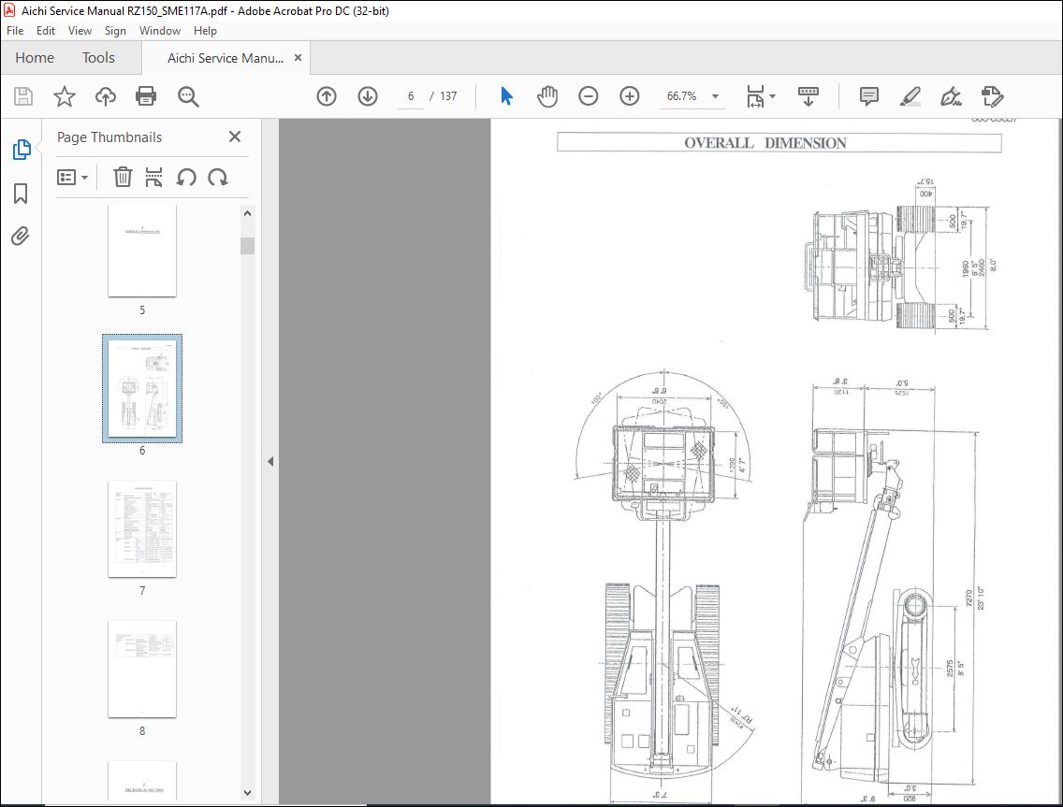Viewport: 1063px width, 807px height.
Task: Select page 6 thumbnail
Action: pos(142,388)
